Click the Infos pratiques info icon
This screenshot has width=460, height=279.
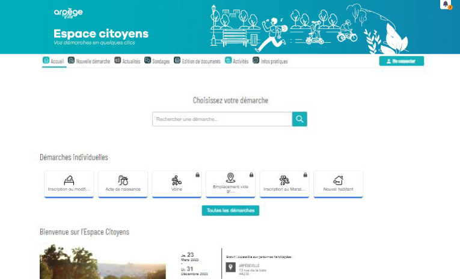256,60
